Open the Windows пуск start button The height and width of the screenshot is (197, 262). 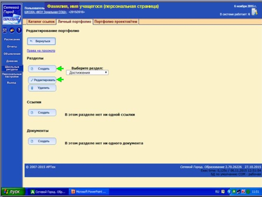tap(12, 192)
